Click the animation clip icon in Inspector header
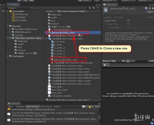The image size is (154, 125). click(106, 10)
